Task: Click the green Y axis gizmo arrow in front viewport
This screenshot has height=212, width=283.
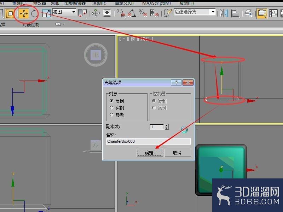Action: [x=222, y=71]
